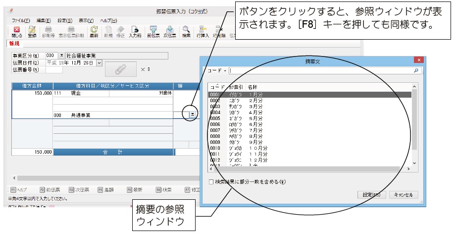Image resolution: width=456 pixels, height=235 pixels.
Task: Open the 事業区分 reference dropdown arrow
Action: (x=62, y=56)
